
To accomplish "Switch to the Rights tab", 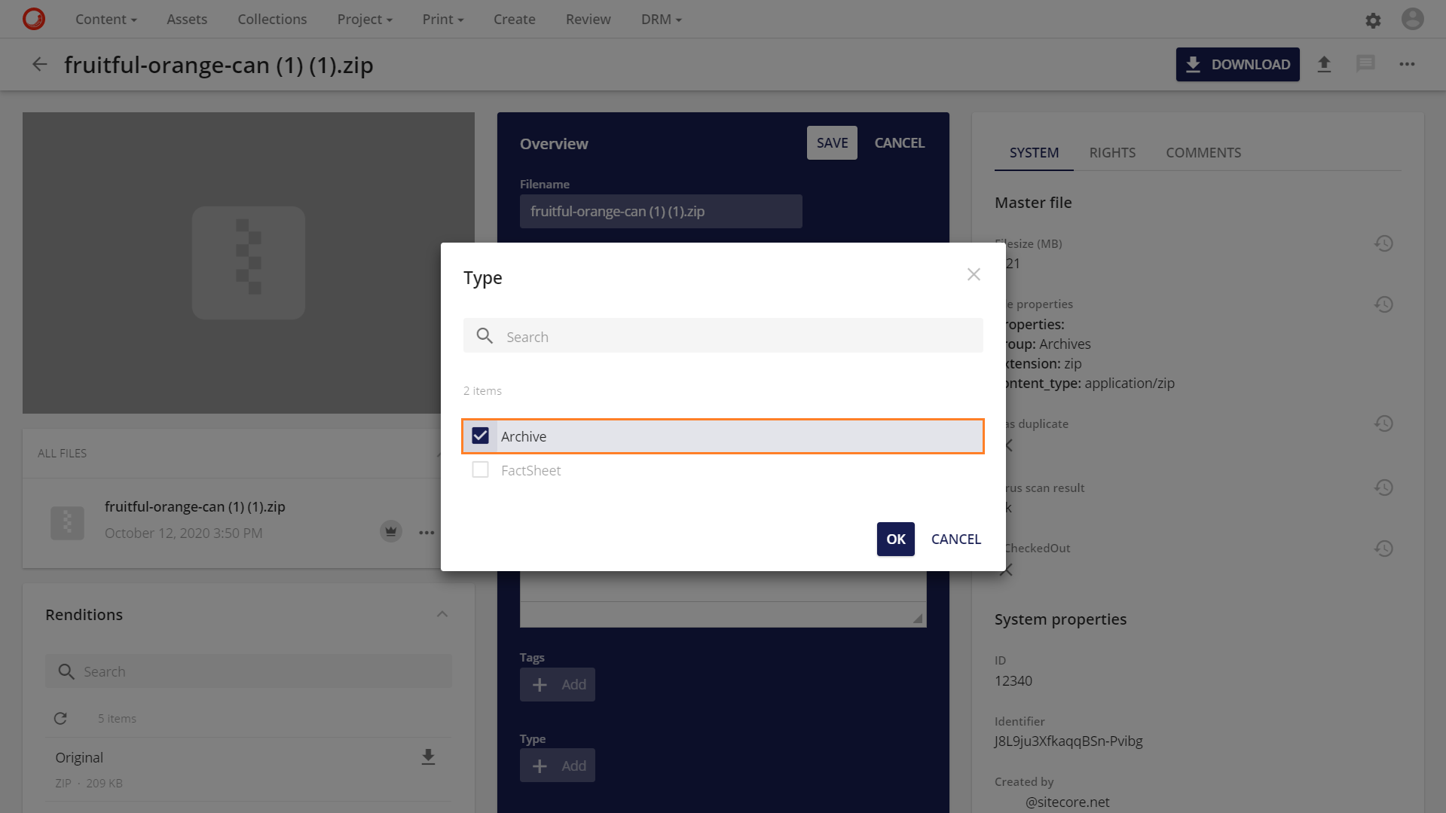I will 1112,153.
